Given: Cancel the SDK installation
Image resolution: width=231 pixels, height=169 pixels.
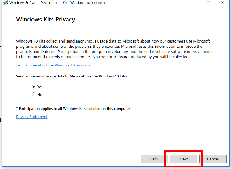Looking at the screenshot, I should click(213, 159).
